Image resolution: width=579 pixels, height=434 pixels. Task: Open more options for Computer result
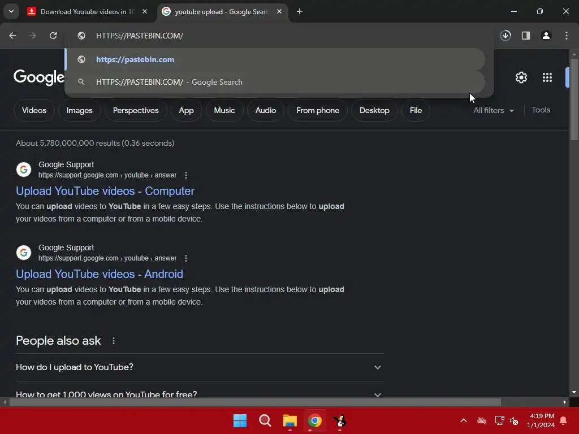pos(185,175)
